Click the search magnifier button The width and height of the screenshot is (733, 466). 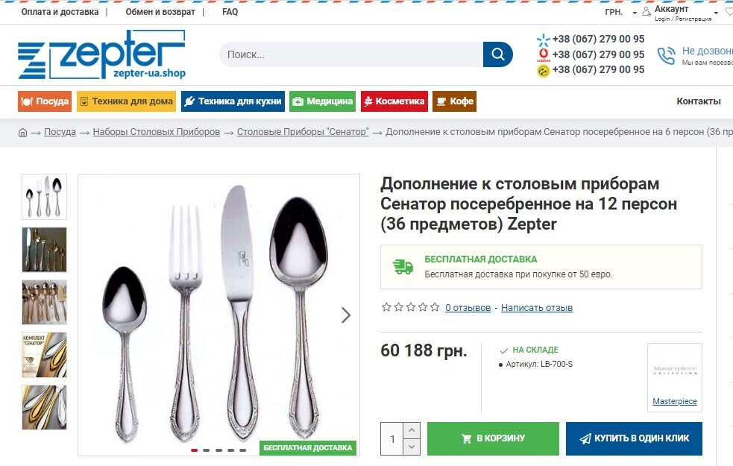tap(498, 54)
